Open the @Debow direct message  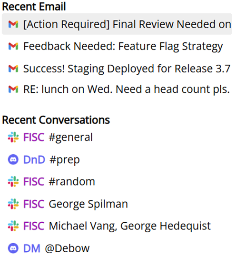click(x=68, y=248)
